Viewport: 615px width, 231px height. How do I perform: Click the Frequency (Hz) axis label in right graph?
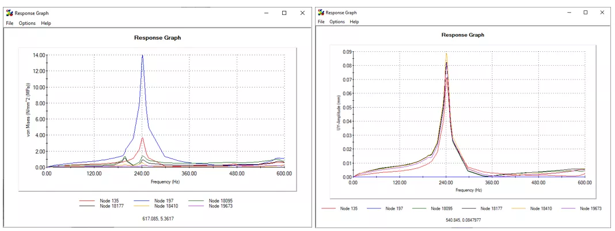point(468,190)
